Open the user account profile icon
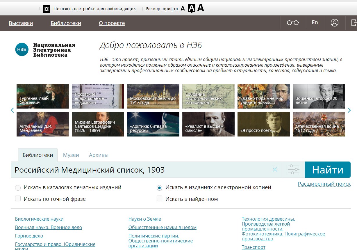The image size is (357, 250). tap(335, 23)
